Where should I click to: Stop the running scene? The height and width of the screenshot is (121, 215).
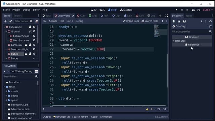point(187,10)
